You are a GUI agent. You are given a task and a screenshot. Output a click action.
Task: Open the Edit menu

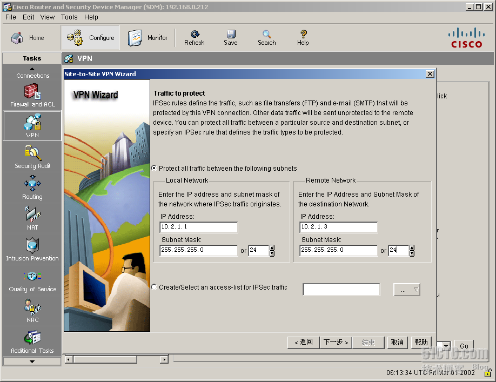pyautogui.click(x=29, y=17)
